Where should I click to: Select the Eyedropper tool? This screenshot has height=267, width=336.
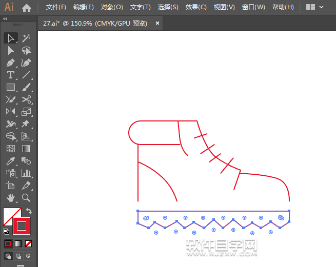click(x=11, y=161)
